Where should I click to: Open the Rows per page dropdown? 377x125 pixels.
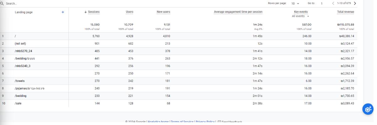(x=295, y=3)
